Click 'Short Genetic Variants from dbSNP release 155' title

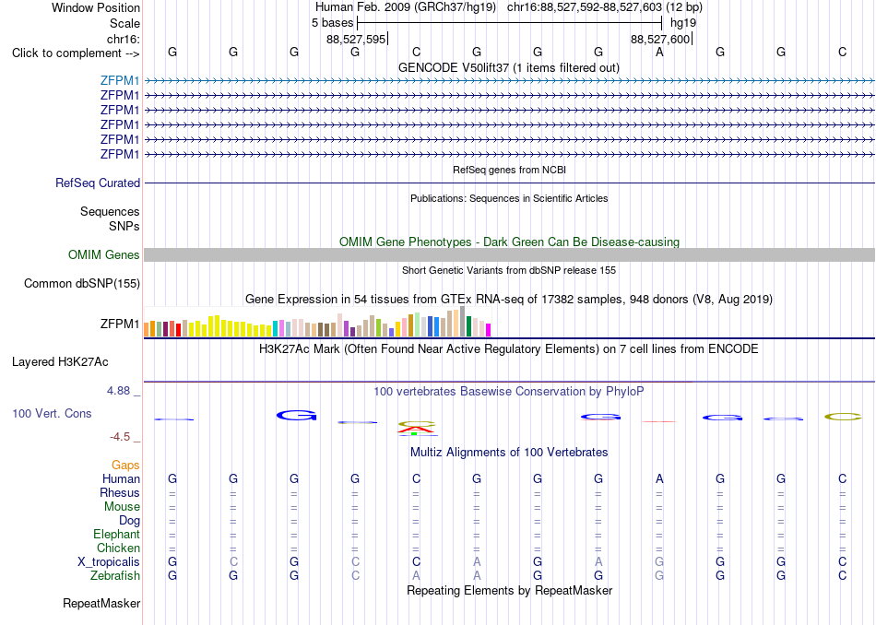509,270
